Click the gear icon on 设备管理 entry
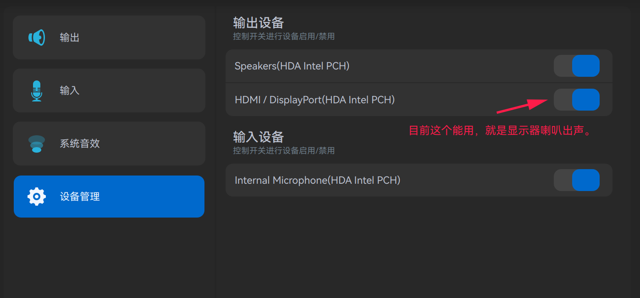The width and height of the screenshot is (640, 298). (x=36, y=196)
